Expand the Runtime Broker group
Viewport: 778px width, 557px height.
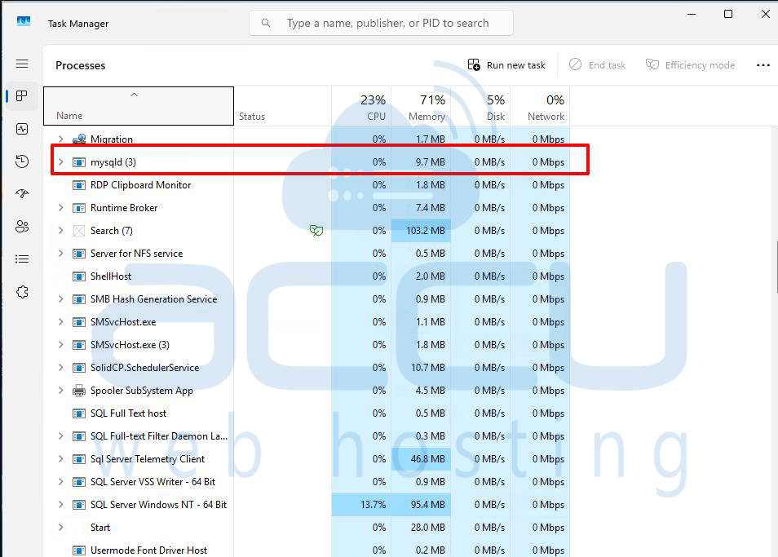(x=60, y=207)
